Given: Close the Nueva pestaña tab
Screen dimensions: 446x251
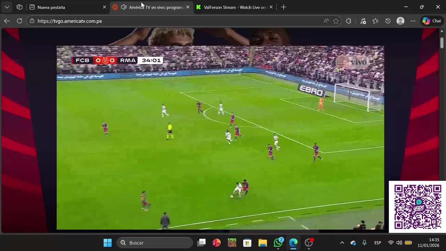Looking at the screenshot, I should 104,7.
